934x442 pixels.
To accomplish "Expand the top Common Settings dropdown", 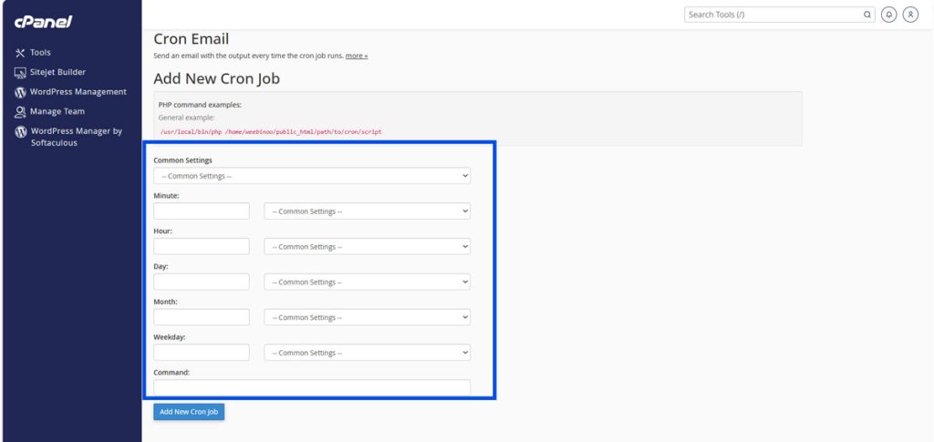I will click(312, 176).
